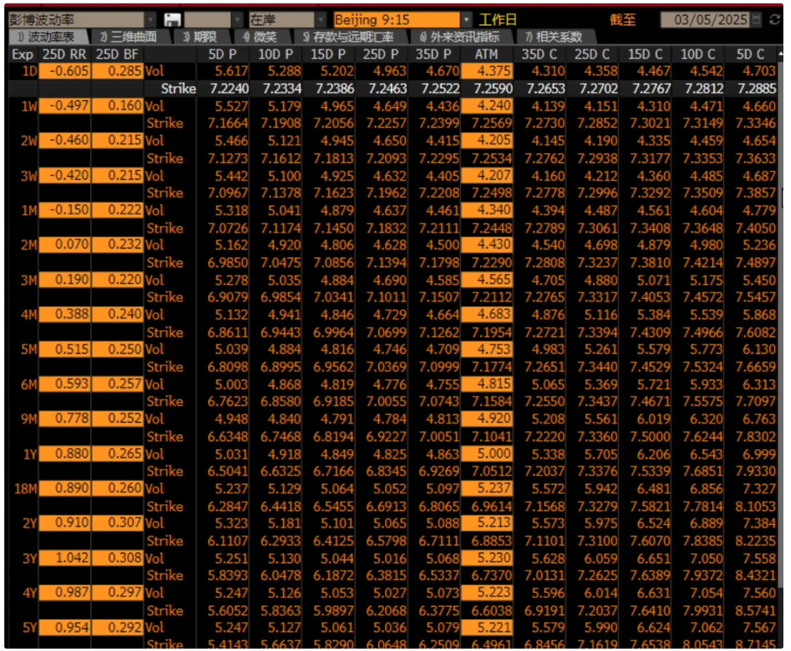This screenshot has width=791, height=651.
Task: Click the Exp column header
Action: pyautogui.click(x=23, y=54)
